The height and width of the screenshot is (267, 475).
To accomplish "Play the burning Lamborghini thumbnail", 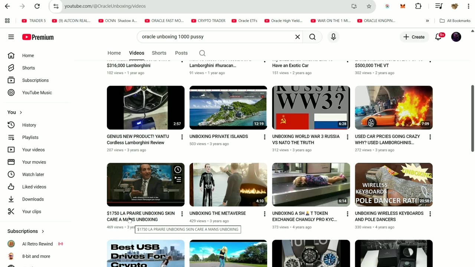I will [394, 108].
